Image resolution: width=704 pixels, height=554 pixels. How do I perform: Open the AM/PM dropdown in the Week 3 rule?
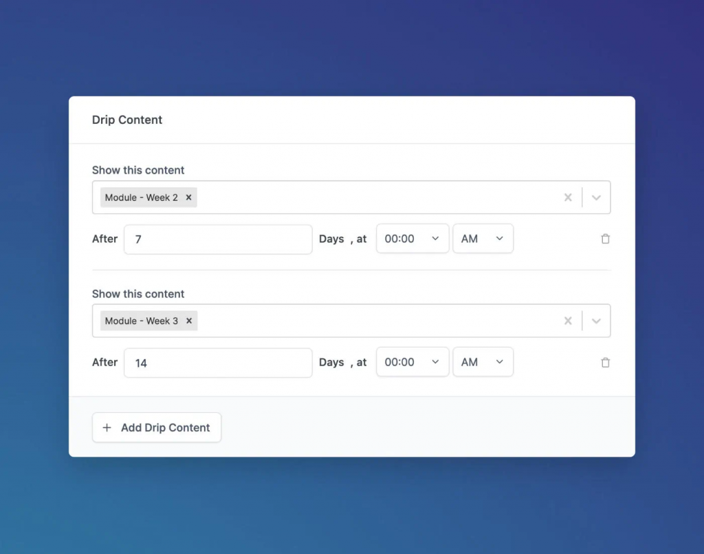483,363
